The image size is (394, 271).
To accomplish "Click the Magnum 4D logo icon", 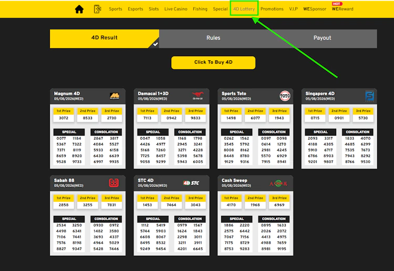I will coord(115,96).
